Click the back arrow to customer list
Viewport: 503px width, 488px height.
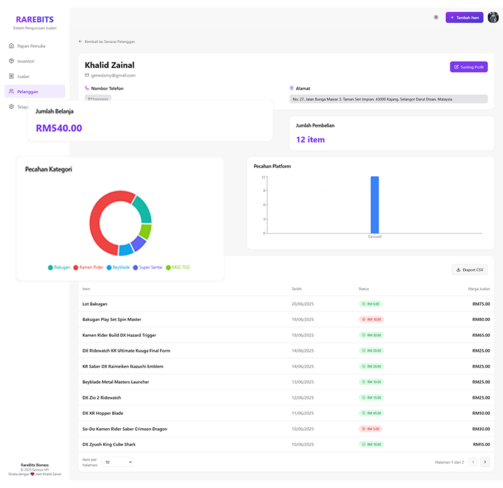click(x=80, y=41)
